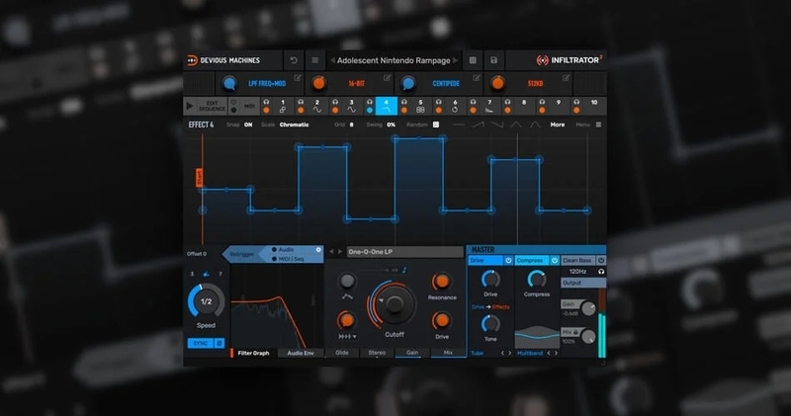Click the envelope Menu list icon
Screen dimensions: 791x416
(x=598, y=125)
